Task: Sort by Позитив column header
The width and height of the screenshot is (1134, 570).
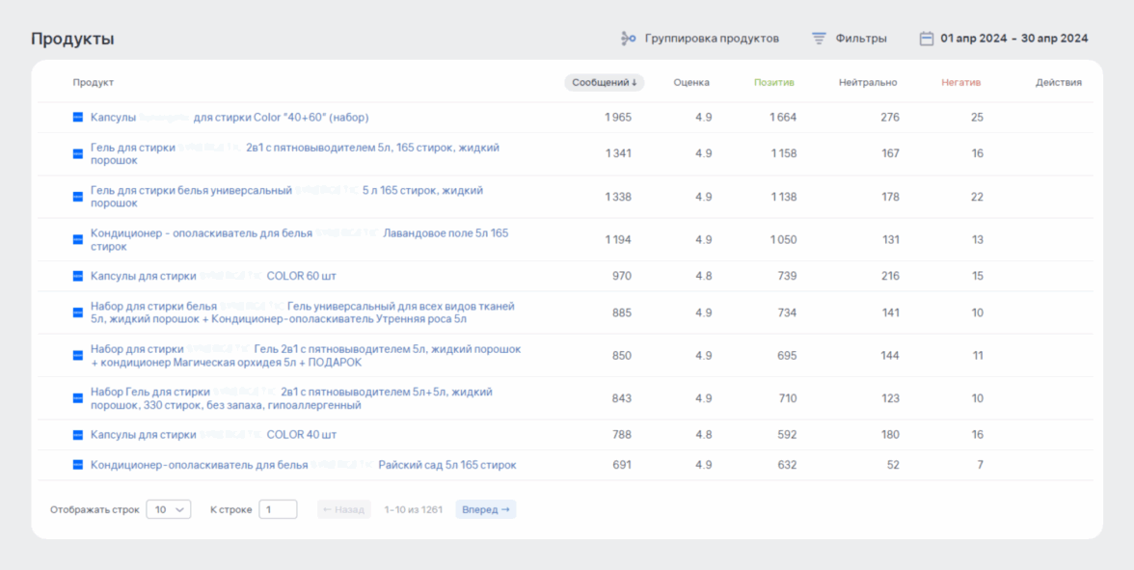Action: point(773,83)
